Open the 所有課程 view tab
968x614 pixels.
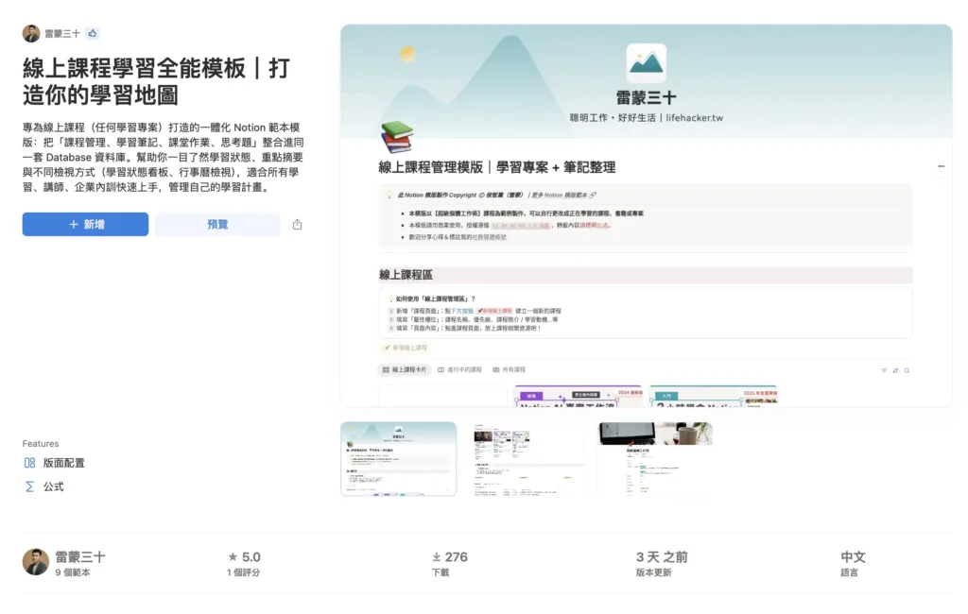pos(508,370)
